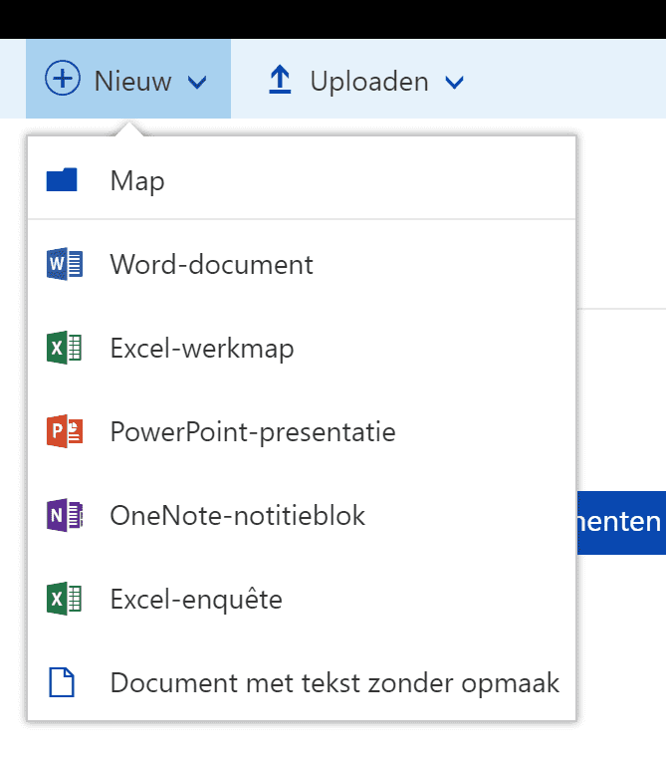The height and width of the screenshot is (757, 666).
Task: Click the OneNote icon in the menu
Action: (65, 515)
